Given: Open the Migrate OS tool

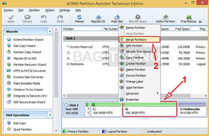Looking at the screenshot, I should pyautogui.click(x=98, y=19).
